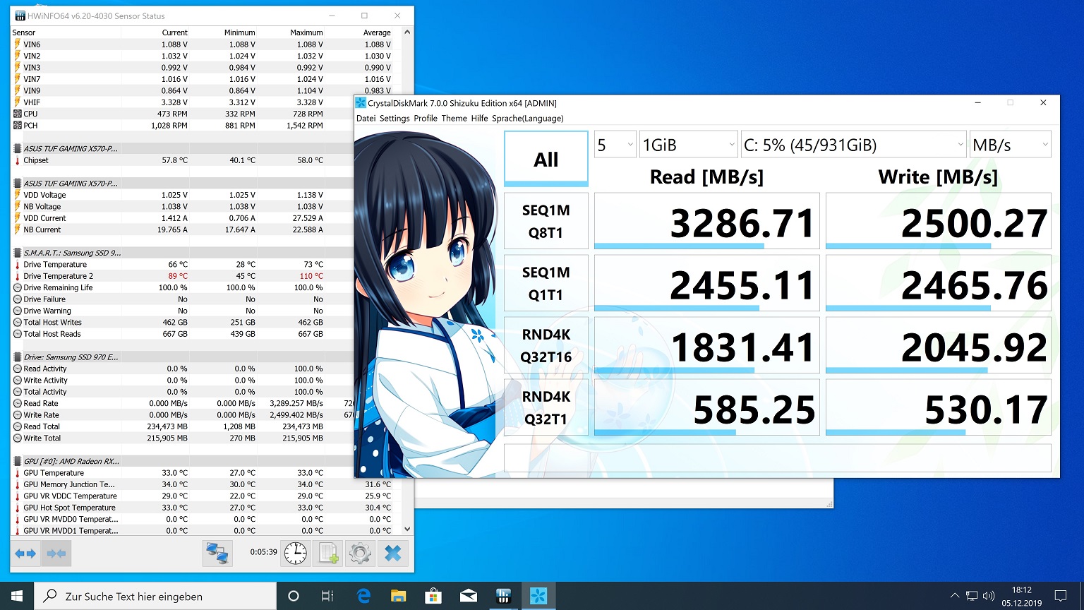Image resolution: width=1084 pixels, height=610 pixels.
Task: Click the Sensor column header
Action: tap(66, 32)
